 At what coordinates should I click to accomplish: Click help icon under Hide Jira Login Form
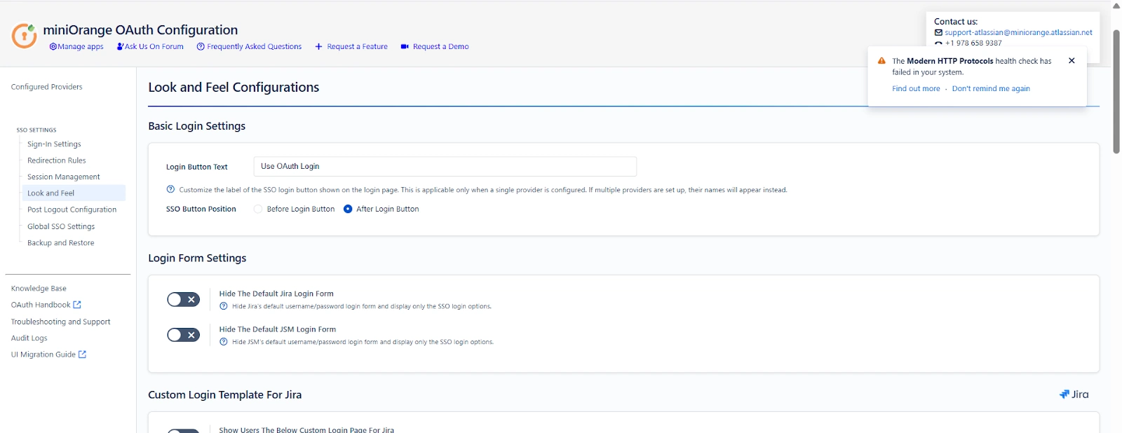[x=224, y=306]
